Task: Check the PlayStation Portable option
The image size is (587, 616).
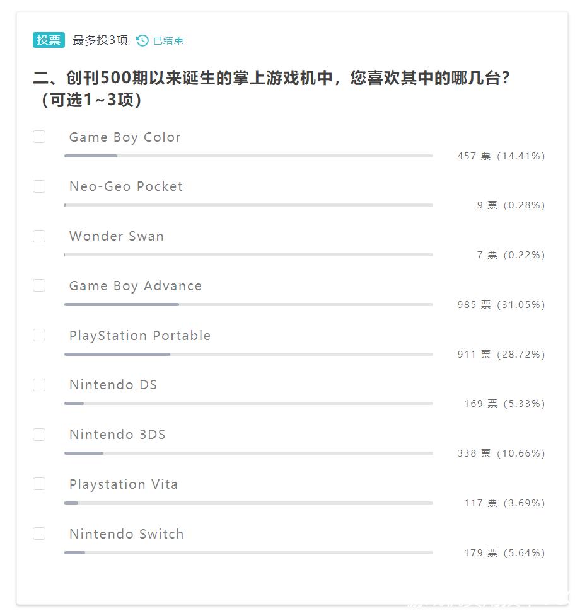Action: tap(39, 335)
